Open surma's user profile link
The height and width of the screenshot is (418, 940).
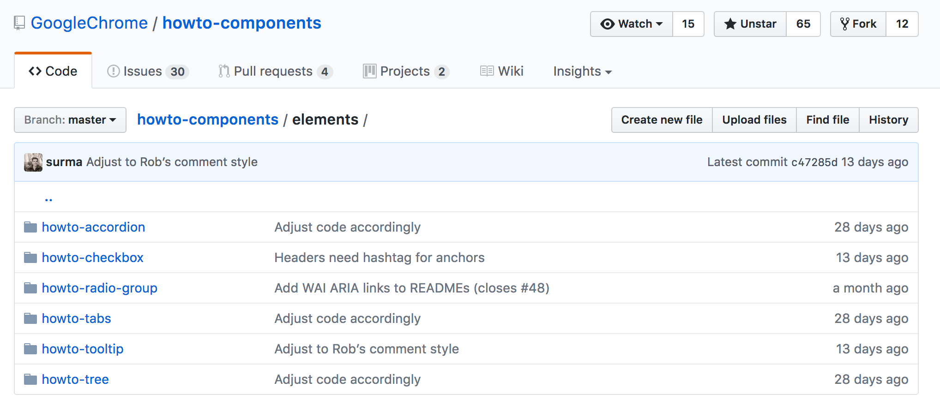[64, 162]
